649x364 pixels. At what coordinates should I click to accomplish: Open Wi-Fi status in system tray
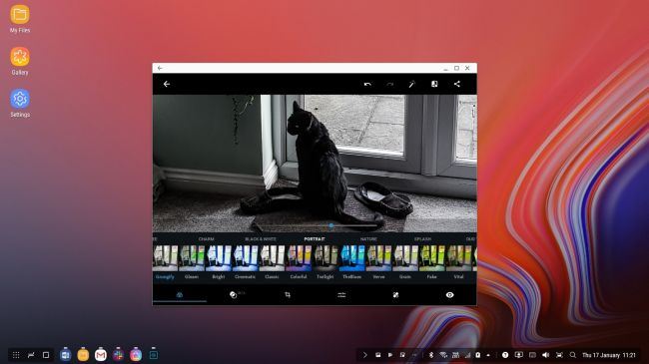(x=443, y=355)
